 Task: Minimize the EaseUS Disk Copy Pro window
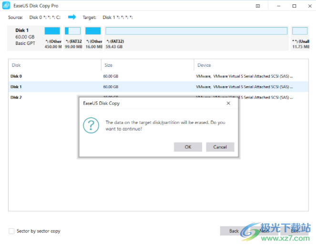(277, 6)
